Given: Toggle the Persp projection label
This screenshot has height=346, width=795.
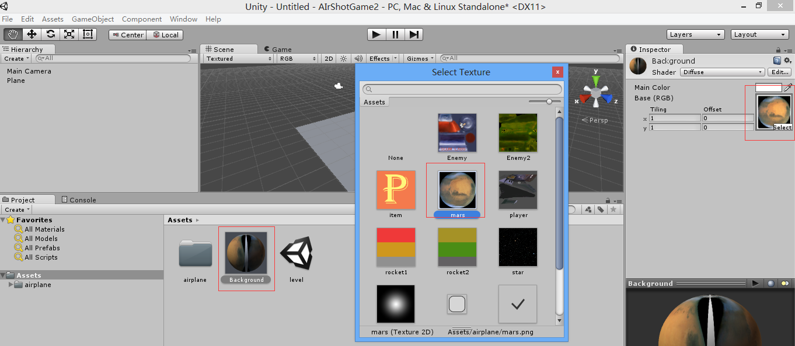Looking at the screenshot, I should 595,120.
